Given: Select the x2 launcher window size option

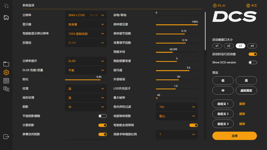Looking at the screenshot, I should [229, 46].
